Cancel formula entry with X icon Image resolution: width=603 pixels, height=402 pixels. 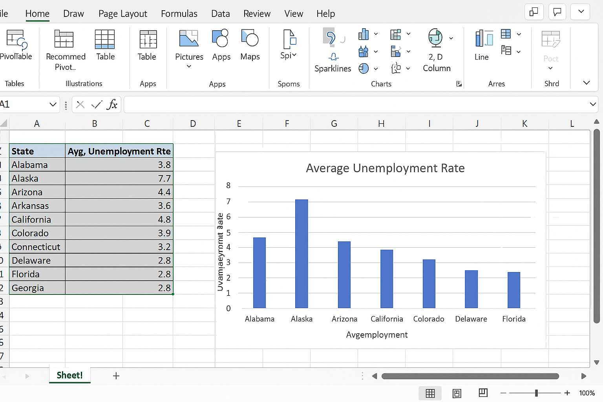point(80,104)
